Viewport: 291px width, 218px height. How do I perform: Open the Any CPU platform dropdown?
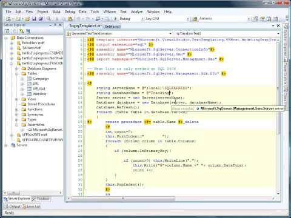click(x=188, y=19)
